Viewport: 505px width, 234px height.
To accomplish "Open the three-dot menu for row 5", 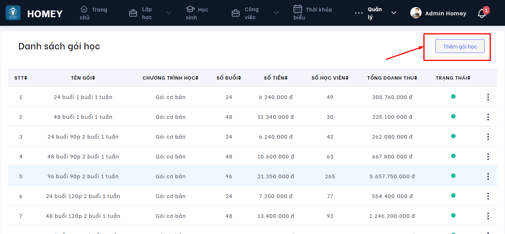I will [x=488, y=176].
